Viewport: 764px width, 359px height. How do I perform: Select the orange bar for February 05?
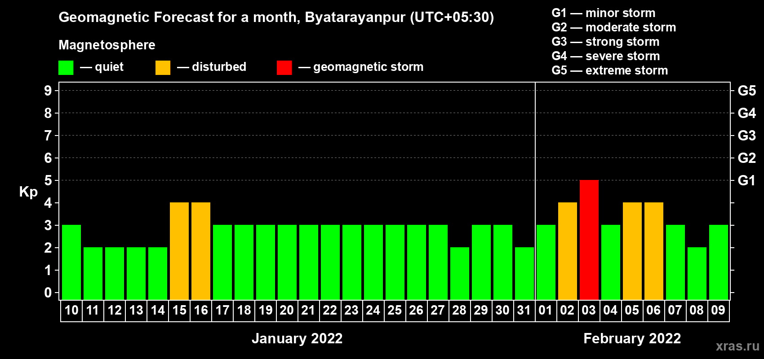point(632,251)
